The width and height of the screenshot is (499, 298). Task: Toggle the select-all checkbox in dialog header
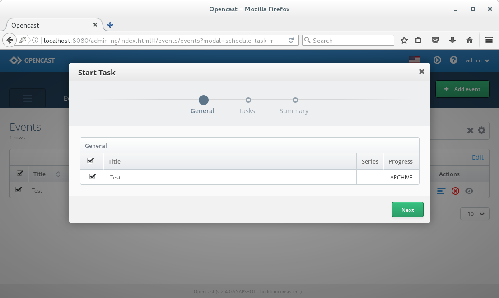point(90,160)
